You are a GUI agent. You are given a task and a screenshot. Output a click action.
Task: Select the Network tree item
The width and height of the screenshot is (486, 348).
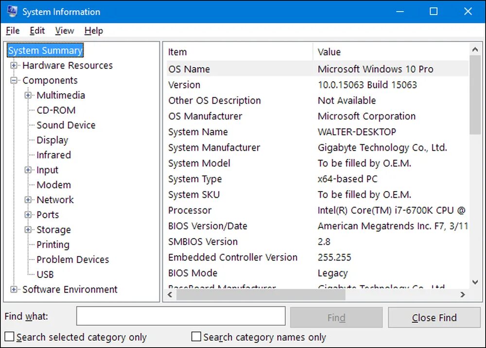[55, 200]
